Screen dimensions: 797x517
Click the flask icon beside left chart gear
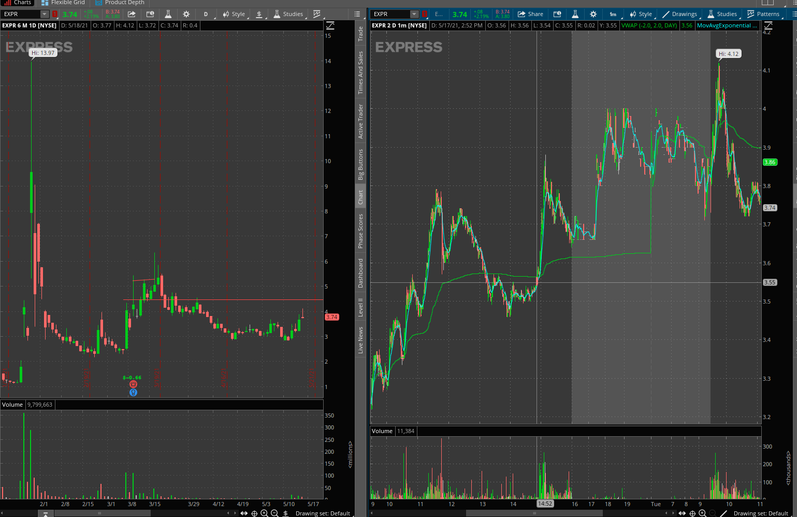[x=168, y=14]
